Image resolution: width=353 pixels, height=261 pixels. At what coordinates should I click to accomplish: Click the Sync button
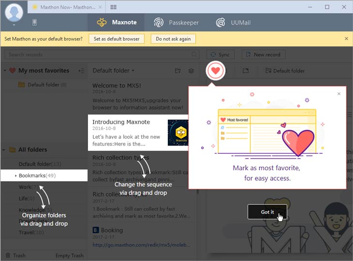pyautogui.click(x=220, y=55)
